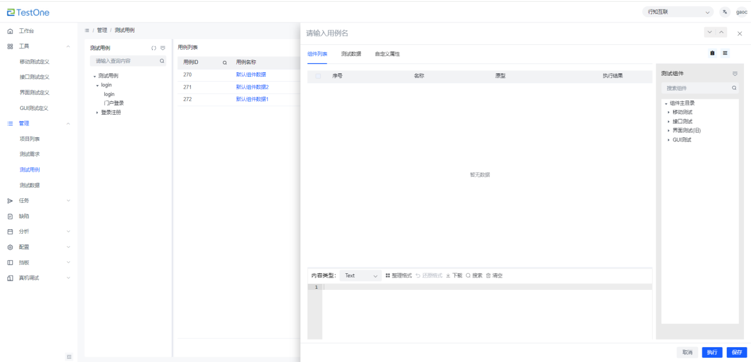
Task: Open 移动测试定义 in sidebar
Action: [x=34, y=62]
